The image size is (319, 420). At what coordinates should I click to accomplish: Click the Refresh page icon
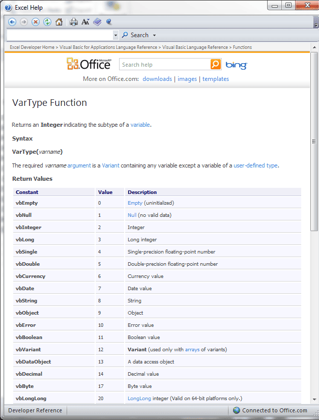pos(47,22)
